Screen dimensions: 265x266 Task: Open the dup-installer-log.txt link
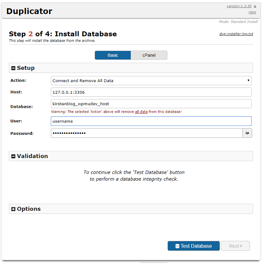[236, 34]
